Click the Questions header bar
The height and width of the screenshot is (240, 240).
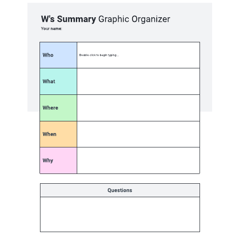coord(120,190)
